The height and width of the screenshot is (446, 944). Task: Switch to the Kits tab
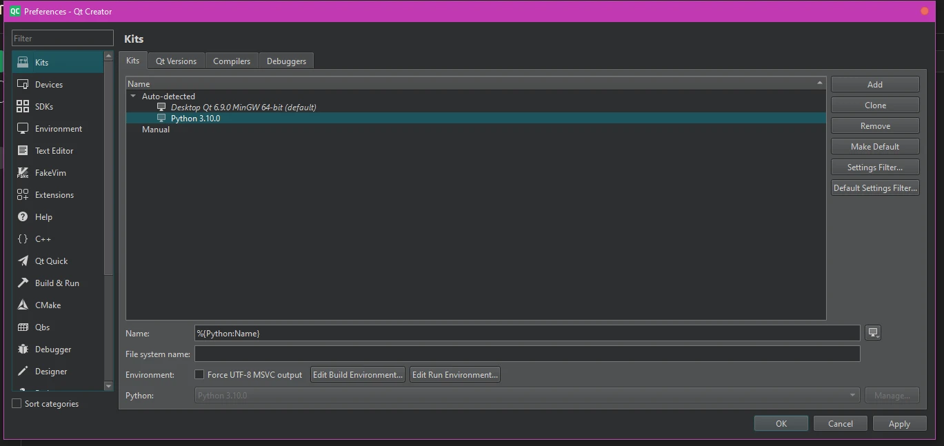click(132, 61)
